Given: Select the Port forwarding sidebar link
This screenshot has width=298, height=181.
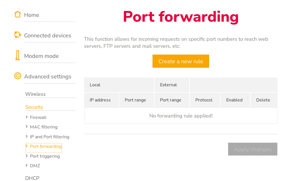Looking at the screenshot, I should (x=46, y=146).
